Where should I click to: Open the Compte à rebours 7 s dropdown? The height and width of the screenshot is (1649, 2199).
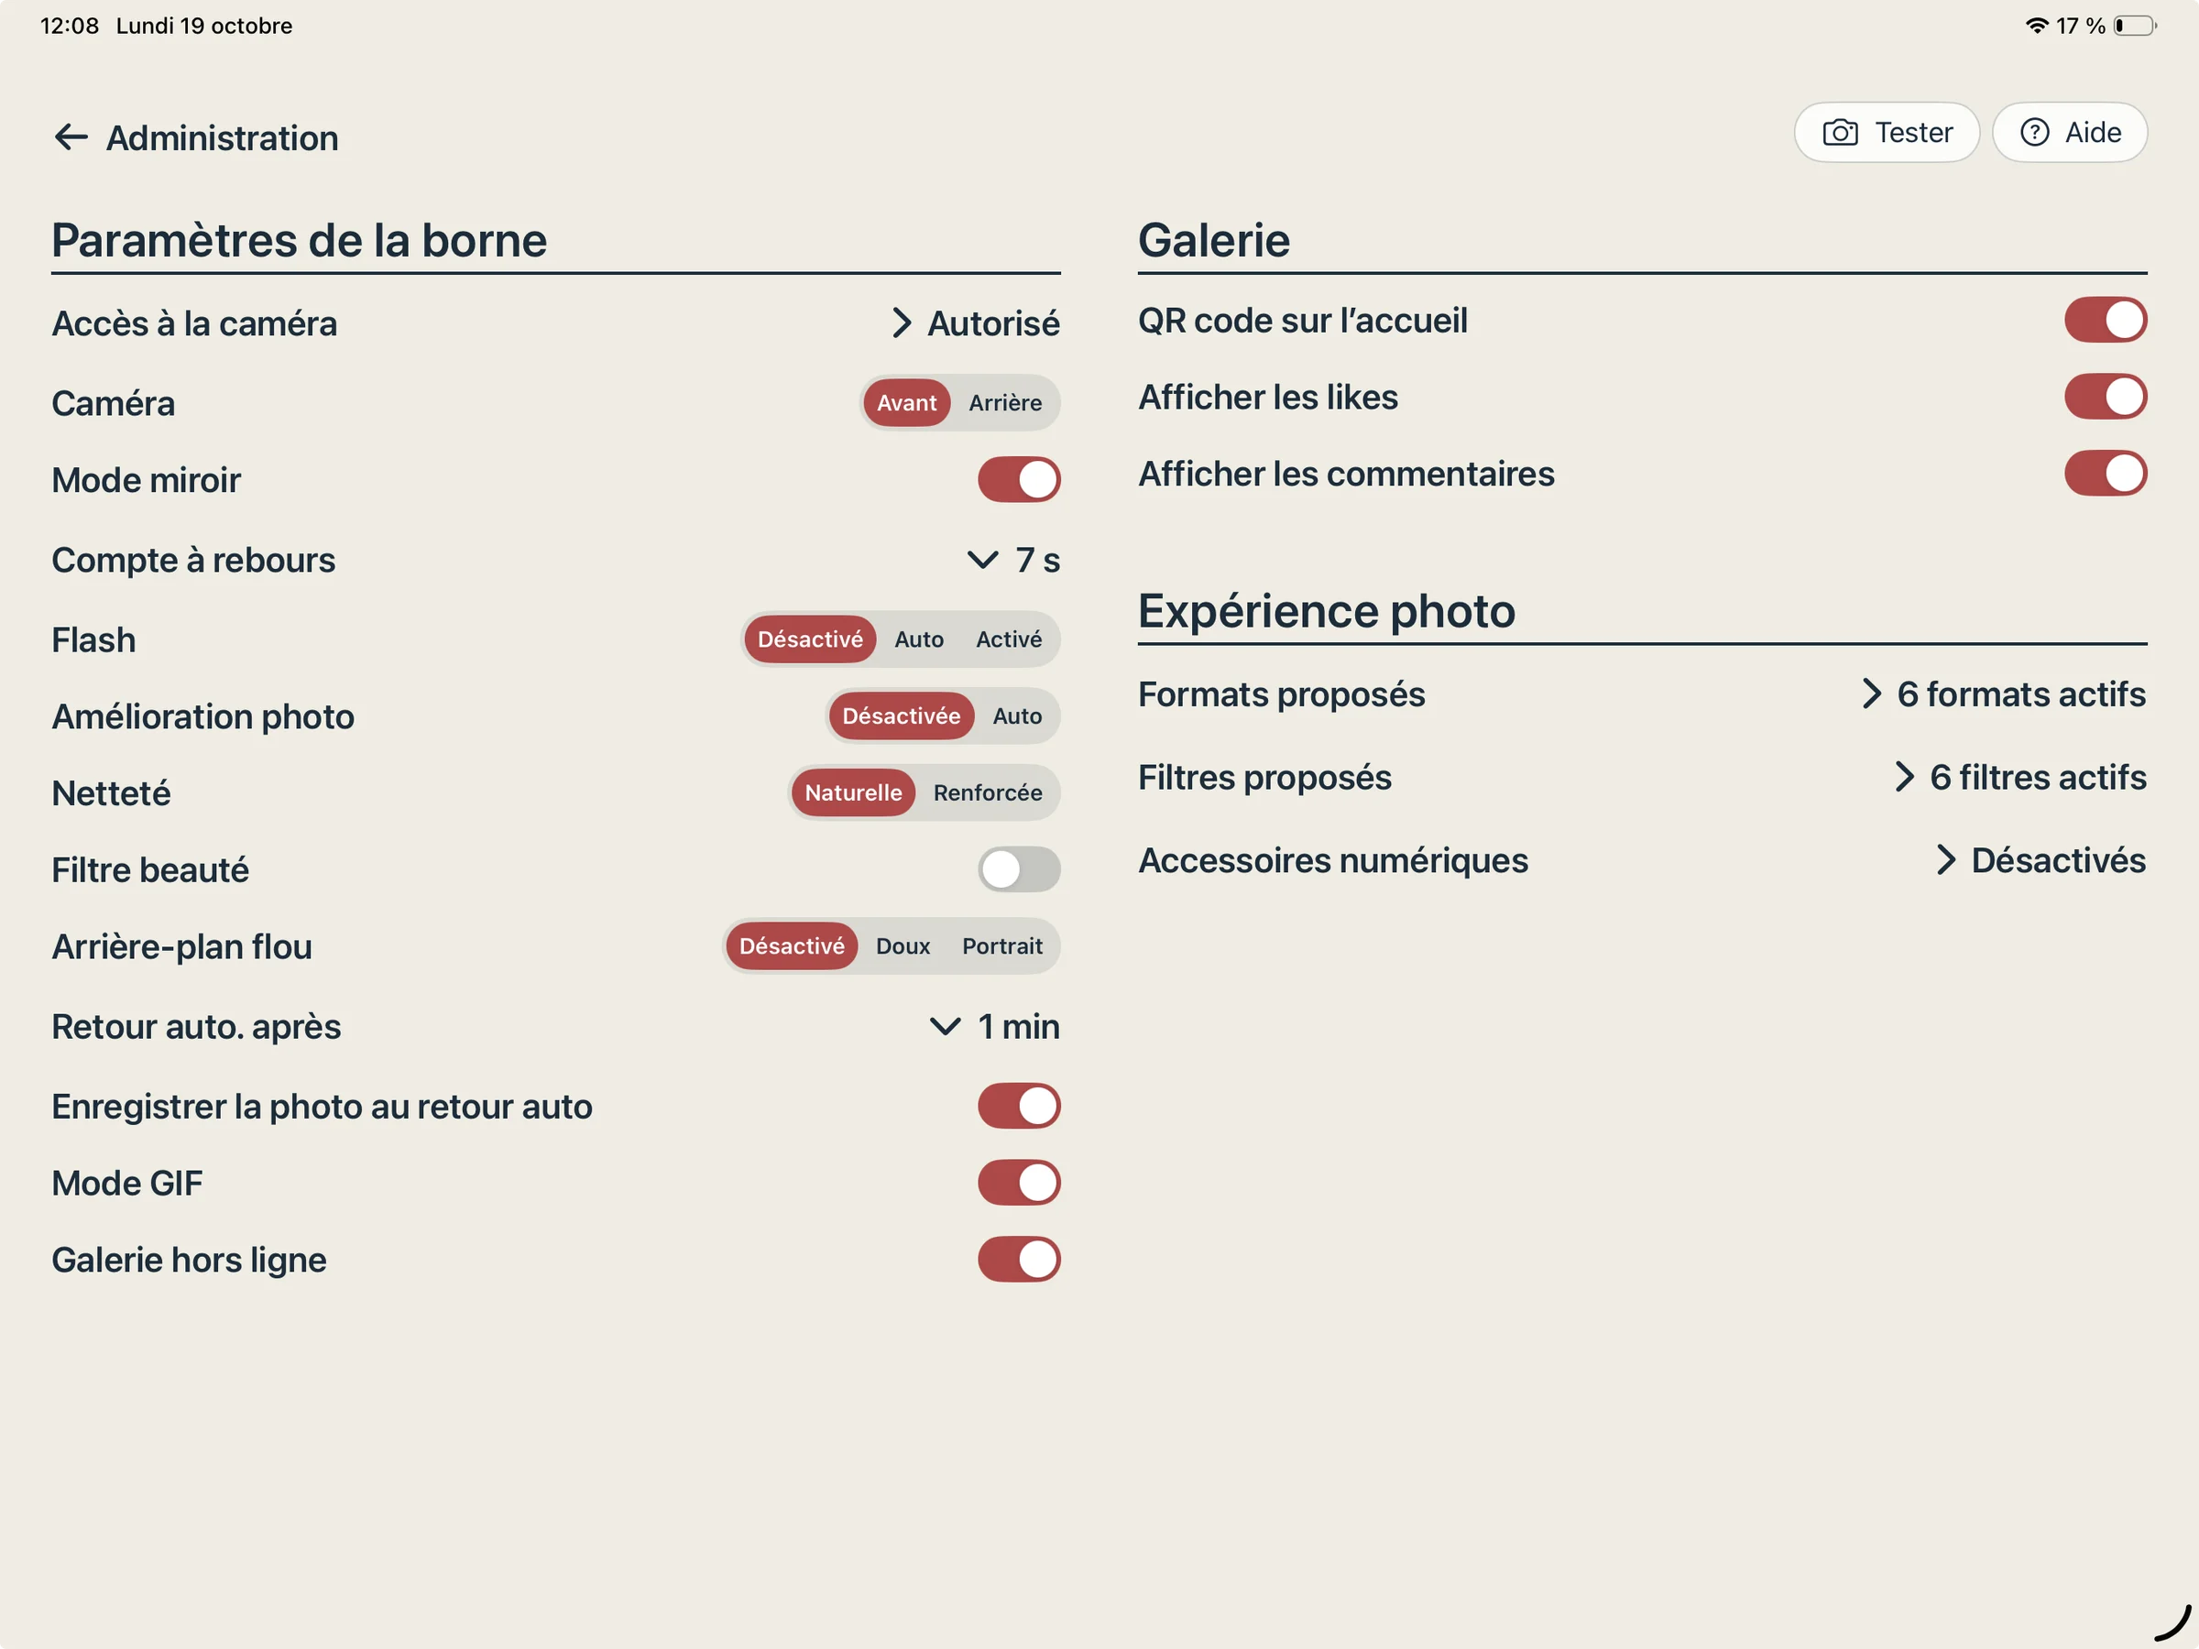pos(1013,561)
